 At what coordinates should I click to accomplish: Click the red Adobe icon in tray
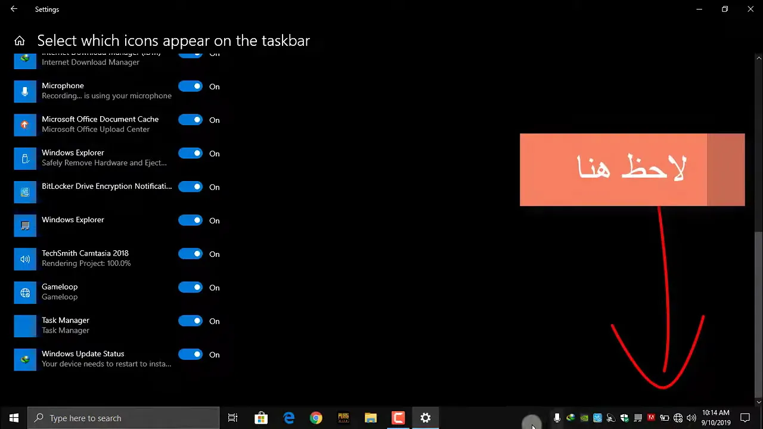[651, 418]
